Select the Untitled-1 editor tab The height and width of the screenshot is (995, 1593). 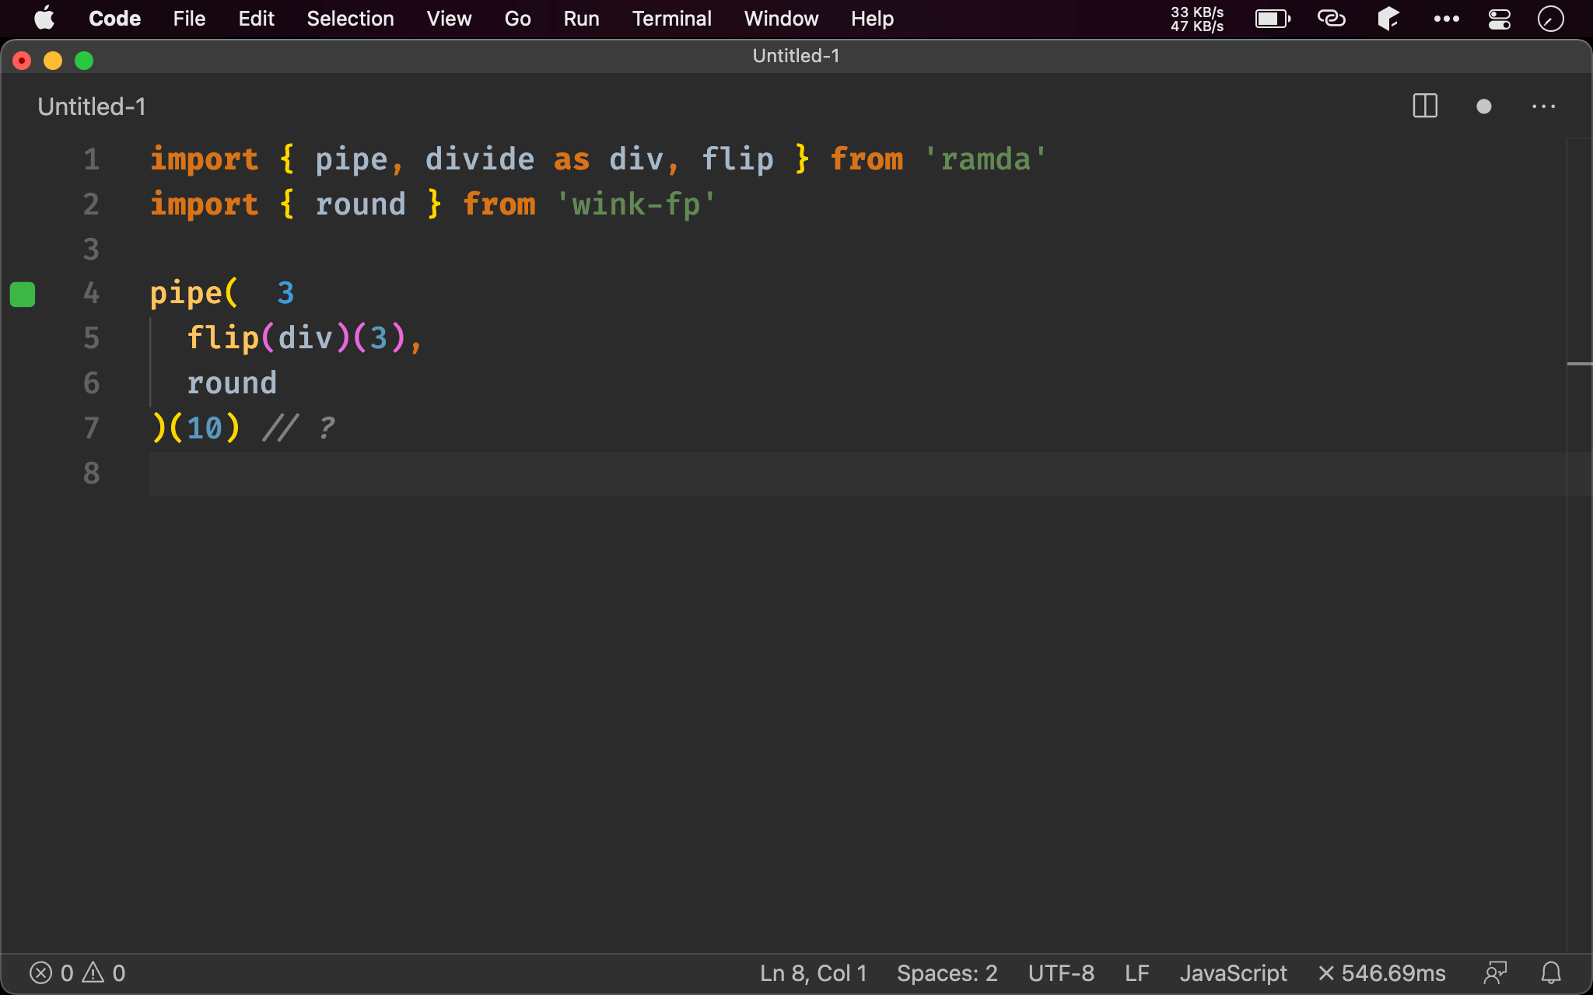coord(92,106)
